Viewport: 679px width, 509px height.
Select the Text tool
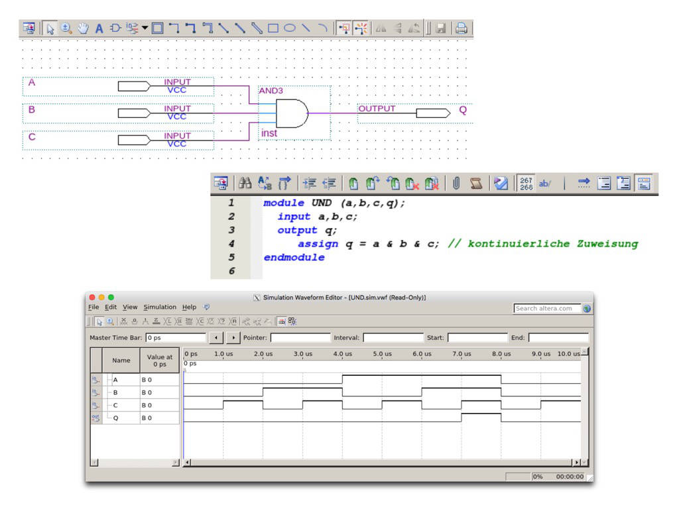coord(99,28)
